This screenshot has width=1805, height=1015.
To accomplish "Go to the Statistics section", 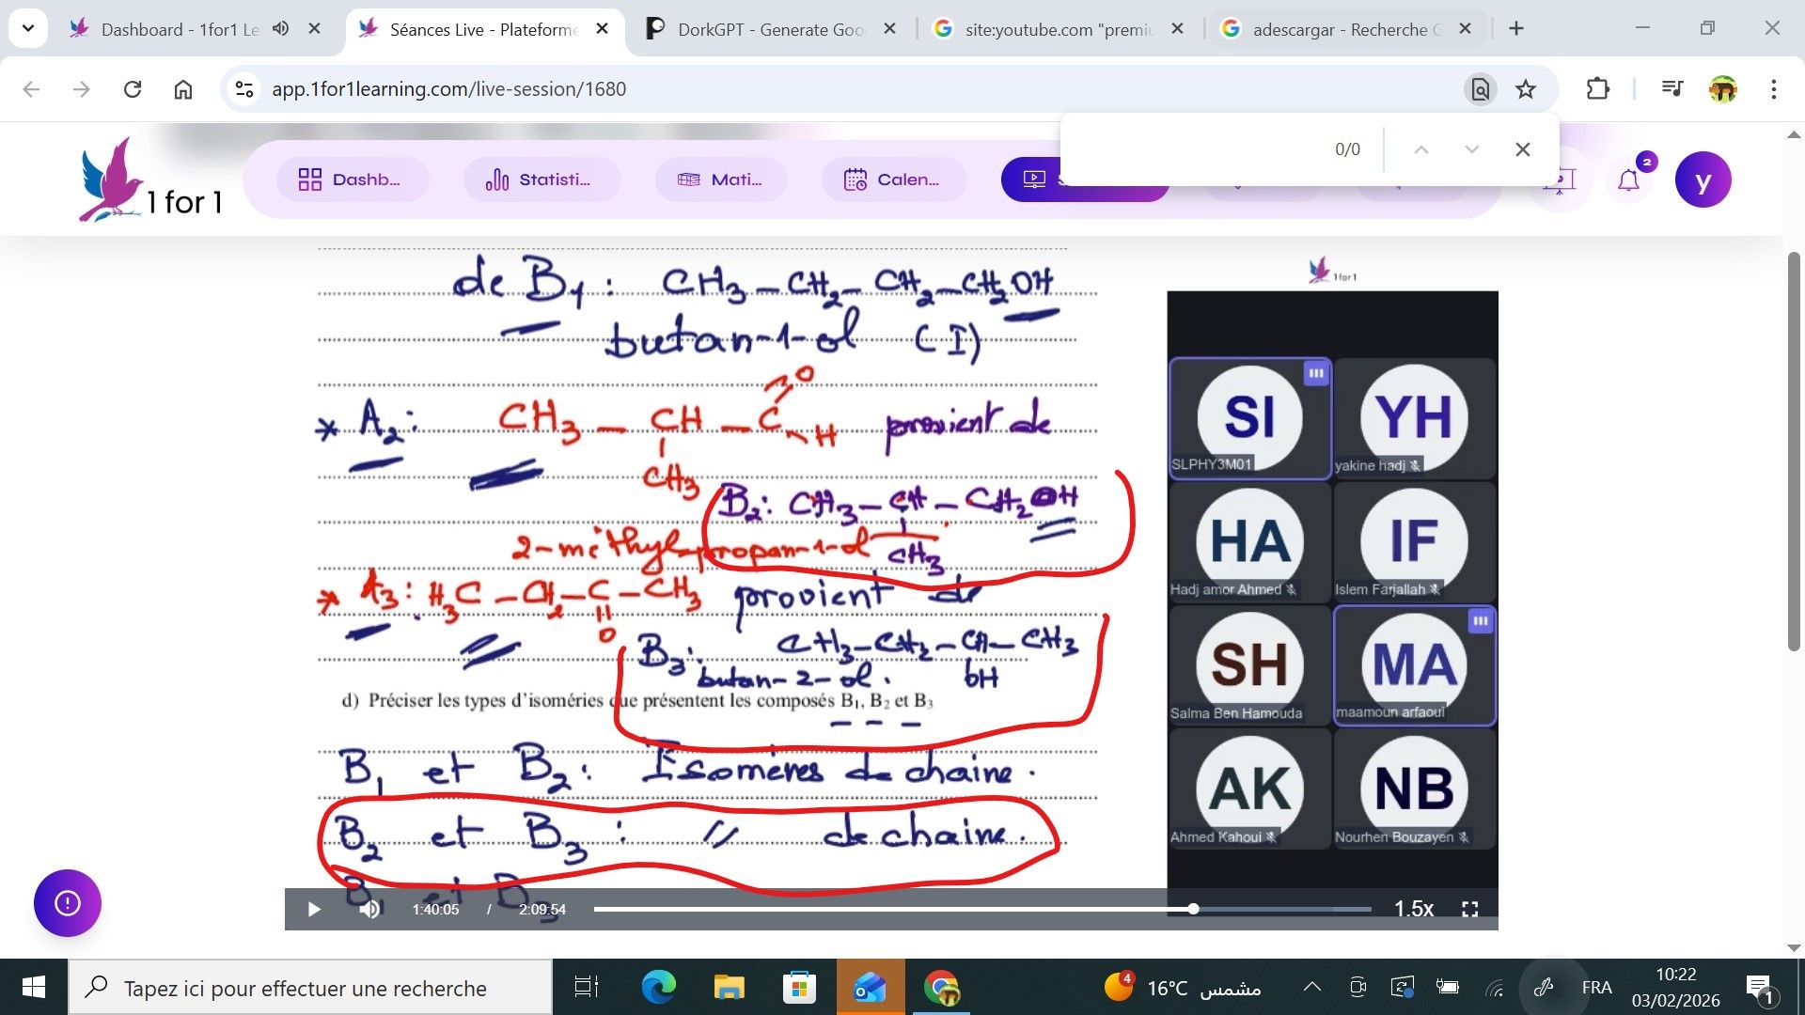I will (x=540, y=180).
